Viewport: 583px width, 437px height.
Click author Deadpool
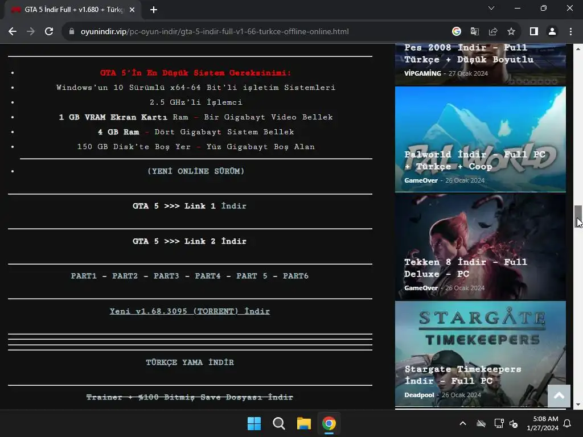click(x=419, y=395)
